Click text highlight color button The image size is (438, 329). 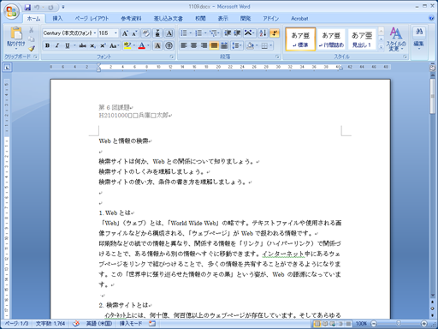pos(127,45)
